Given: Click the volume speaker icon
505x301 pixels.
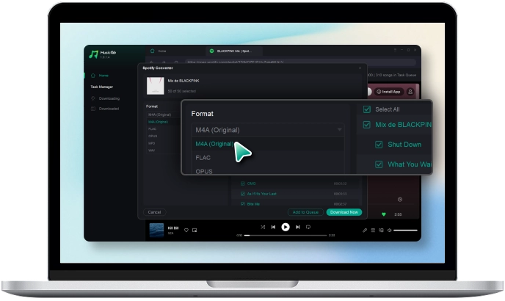Looking at the screenshot, I should [x=389, y=231].
